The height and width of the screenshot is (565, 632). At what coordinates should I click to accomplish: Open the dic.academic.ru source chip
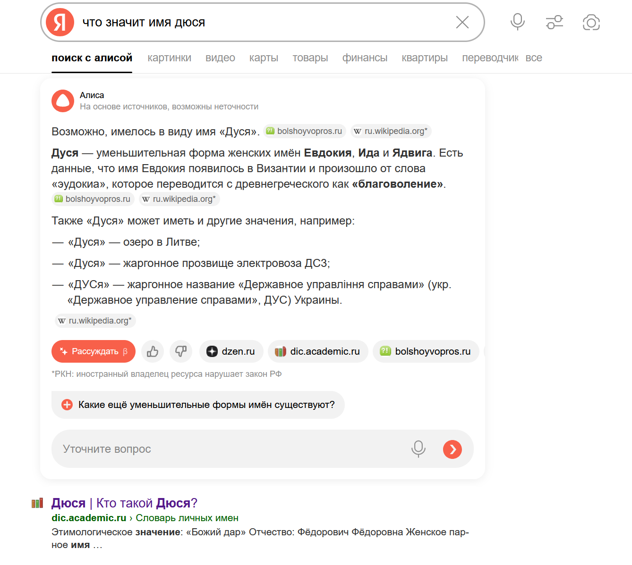tap(318, 351)
